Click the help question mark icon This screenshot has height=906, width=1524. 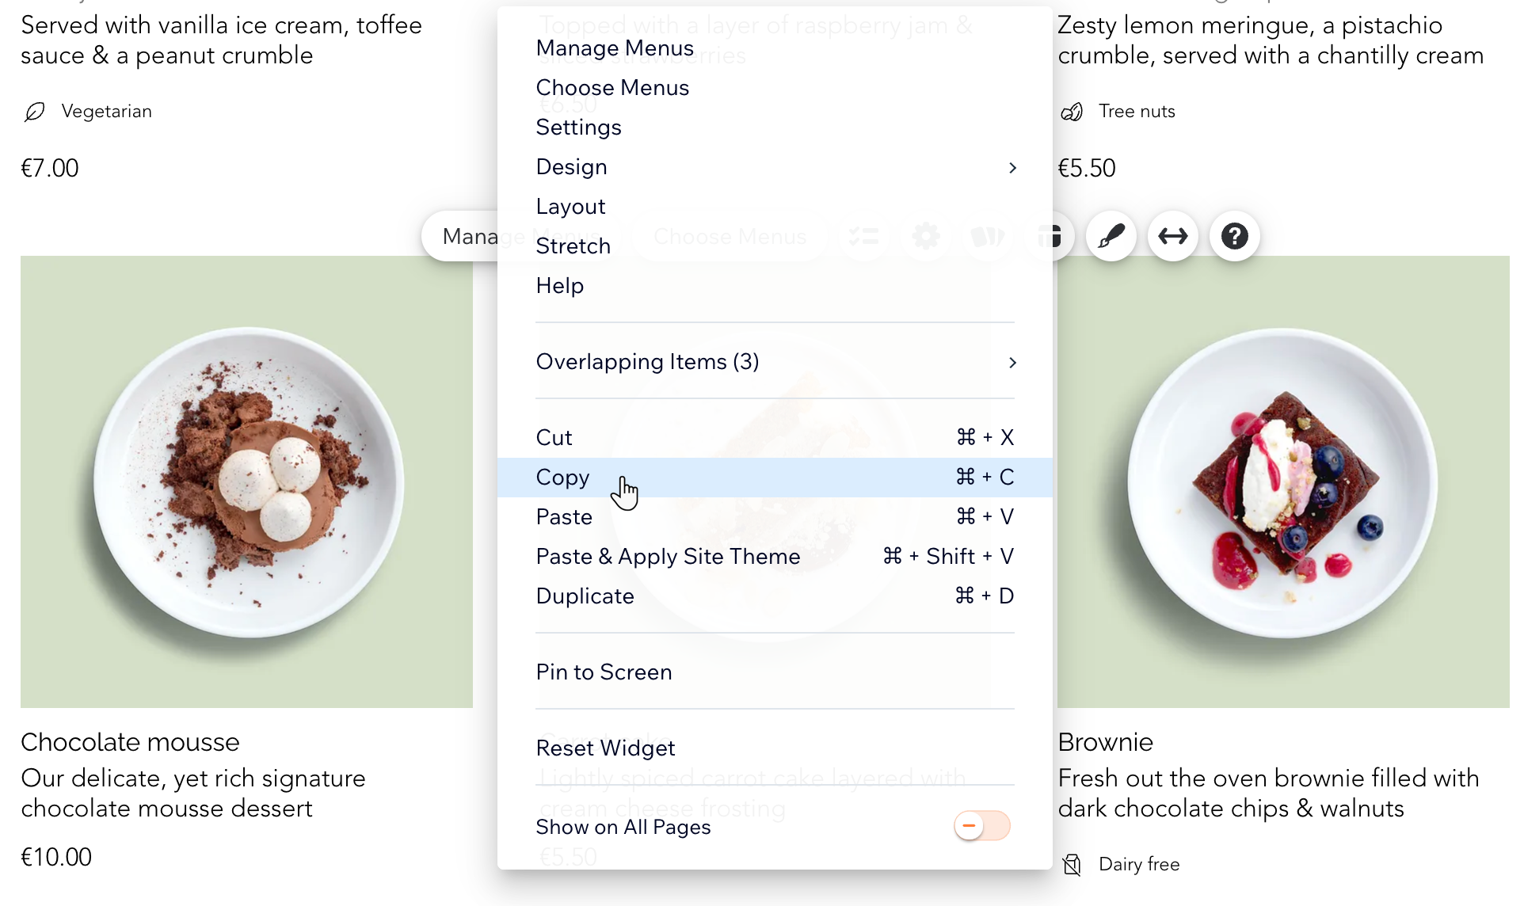coord(1234,235)
